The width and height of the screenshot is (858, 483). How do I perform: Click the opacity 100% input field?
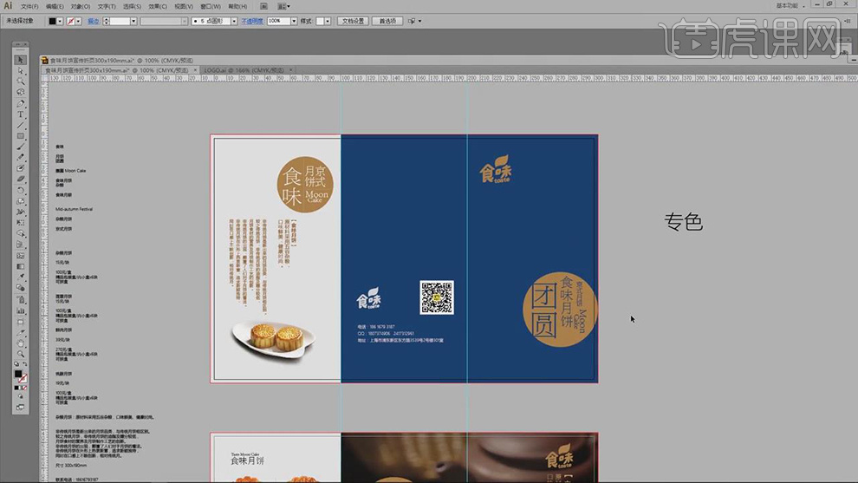point(278,21)
